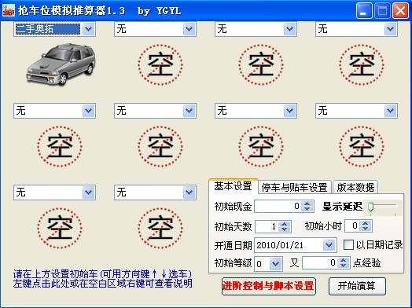Open the bottom row first slot car dropdown
Image resolution: width=412 pixels, height=308 pixels.
88,192
